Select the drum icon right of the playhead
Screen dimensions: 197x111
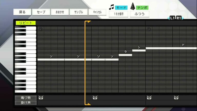click(x=95, y=97)
